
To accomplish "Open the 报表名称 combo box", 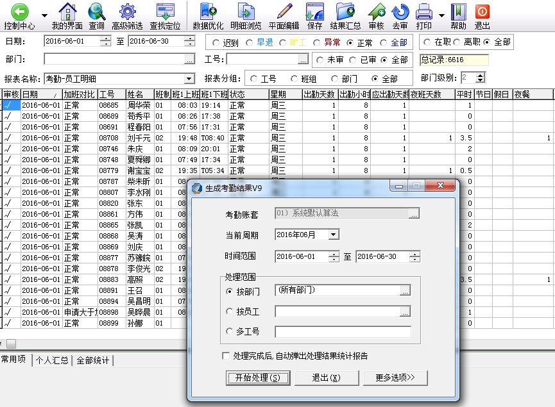I will point(189,79).
